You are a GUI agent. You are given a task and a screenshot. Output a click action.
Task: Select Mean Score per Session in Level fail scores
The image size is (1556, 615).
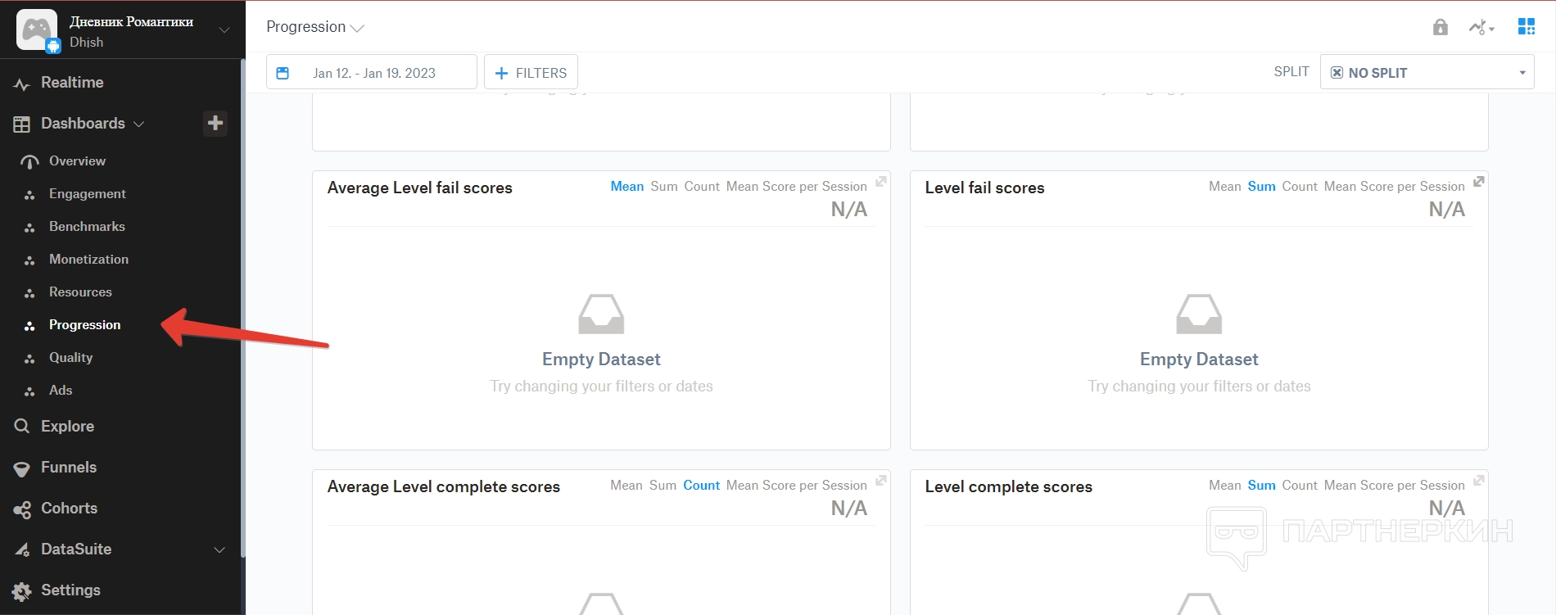(x=1395, y=187)
